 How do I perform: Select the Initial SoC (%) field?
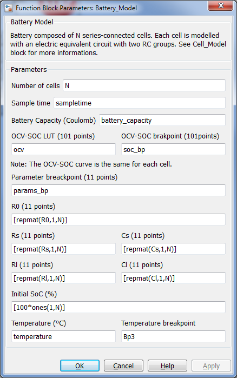point(119,307)
